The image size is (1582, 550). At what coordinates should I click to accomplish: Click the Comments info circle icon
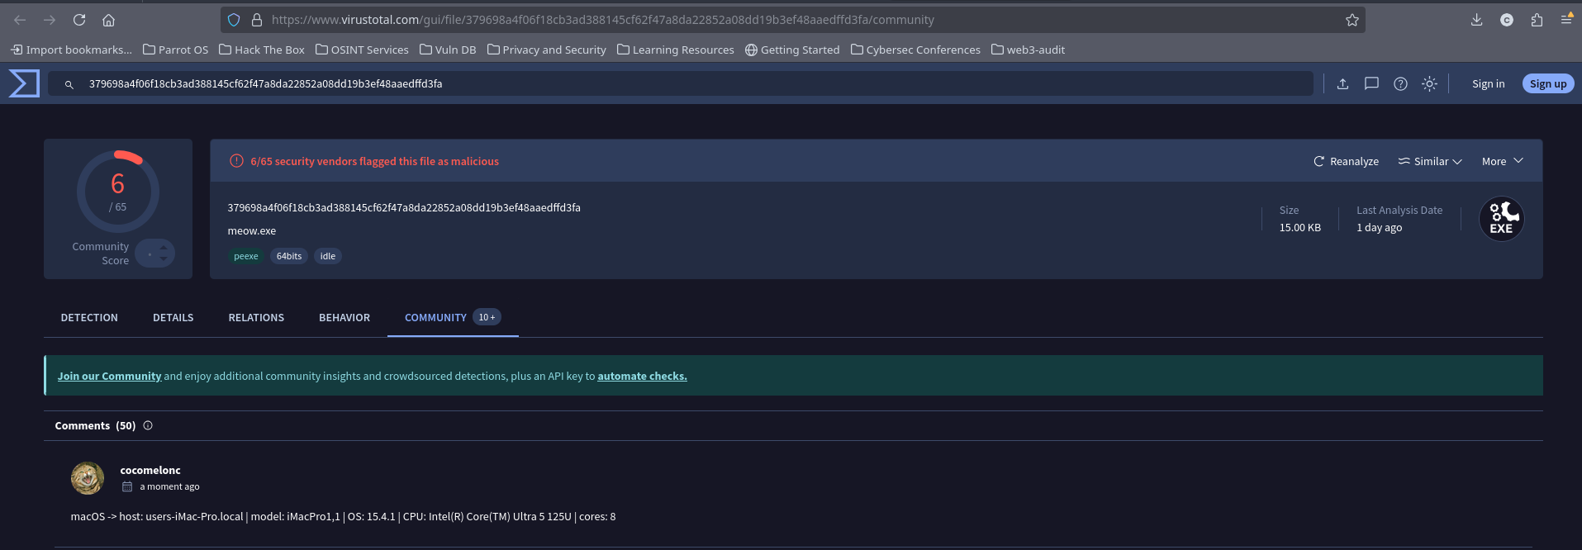(x=148, y=425)
